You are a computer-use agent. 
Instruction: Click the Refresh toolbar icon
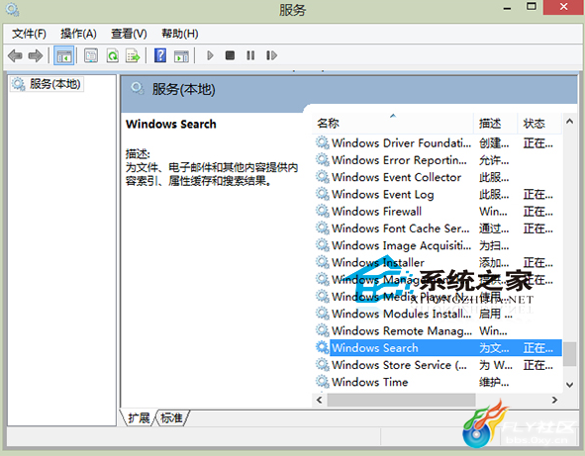point(112,56)
